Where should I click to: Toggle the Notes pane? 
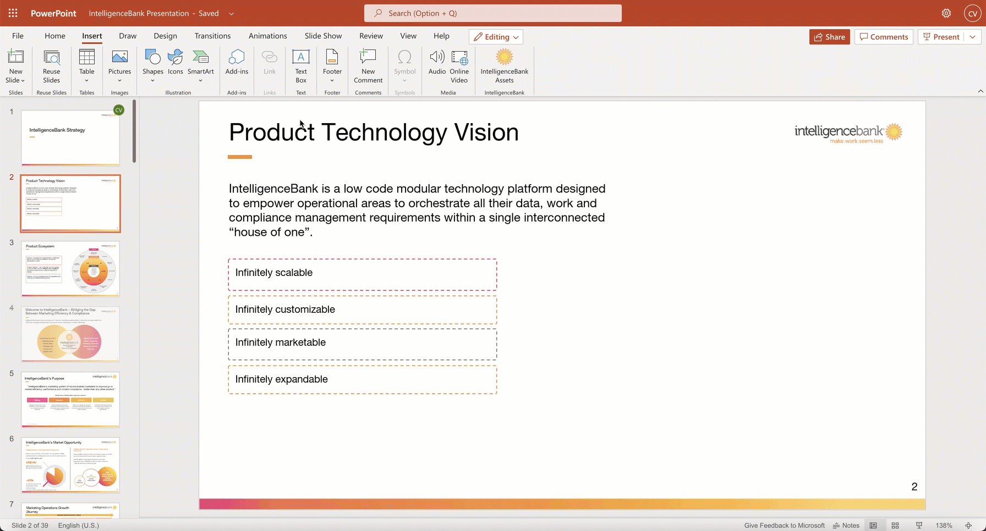(846, 526)
